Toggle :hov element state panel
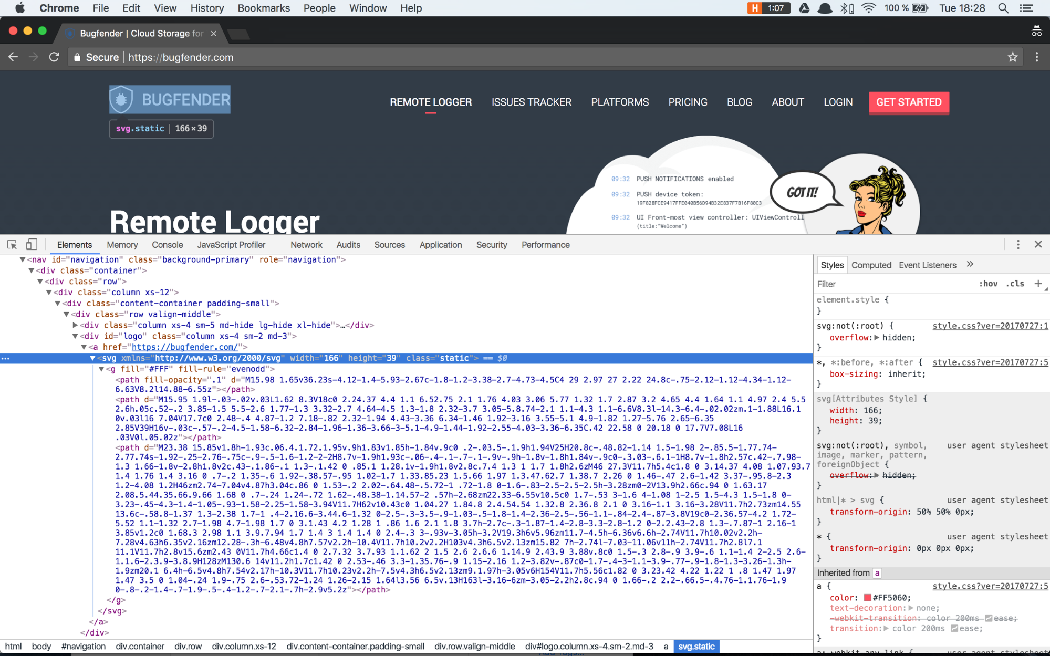This screenshot has height=656, width=1050. click(x=988, y=284)
